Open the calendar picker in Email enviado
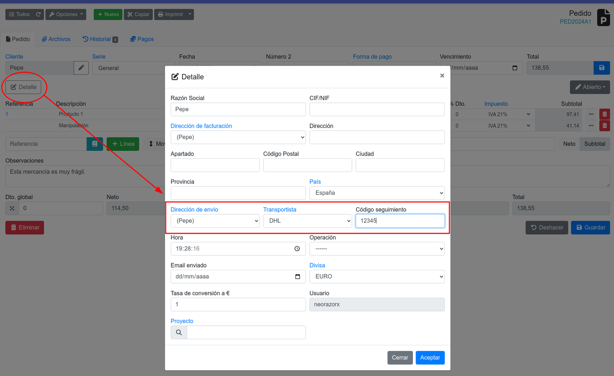 (297, 277)
